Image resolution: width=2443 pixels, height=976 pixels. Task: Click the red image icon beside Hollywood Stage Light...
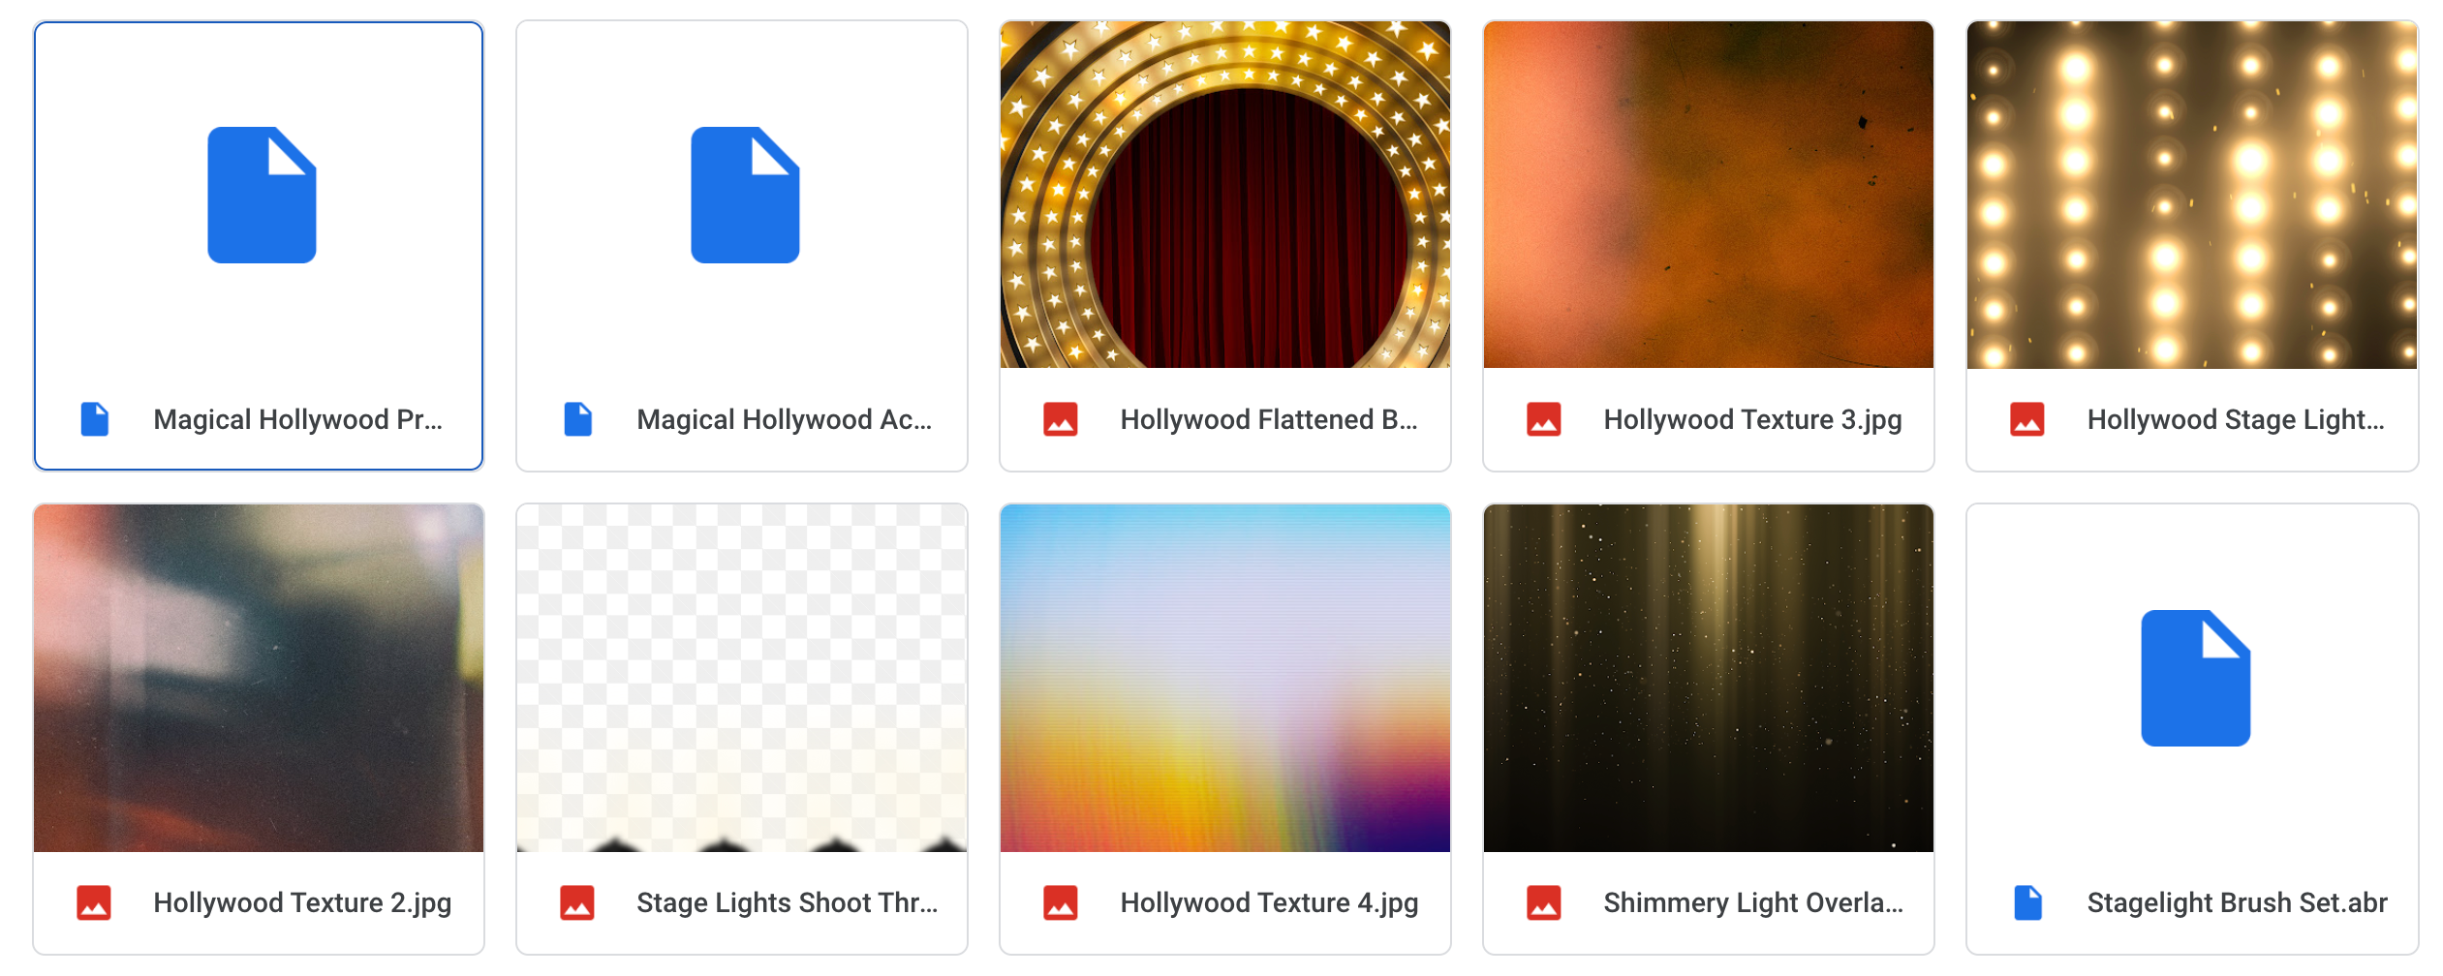pyautogui.click(x=2027, y=419)
